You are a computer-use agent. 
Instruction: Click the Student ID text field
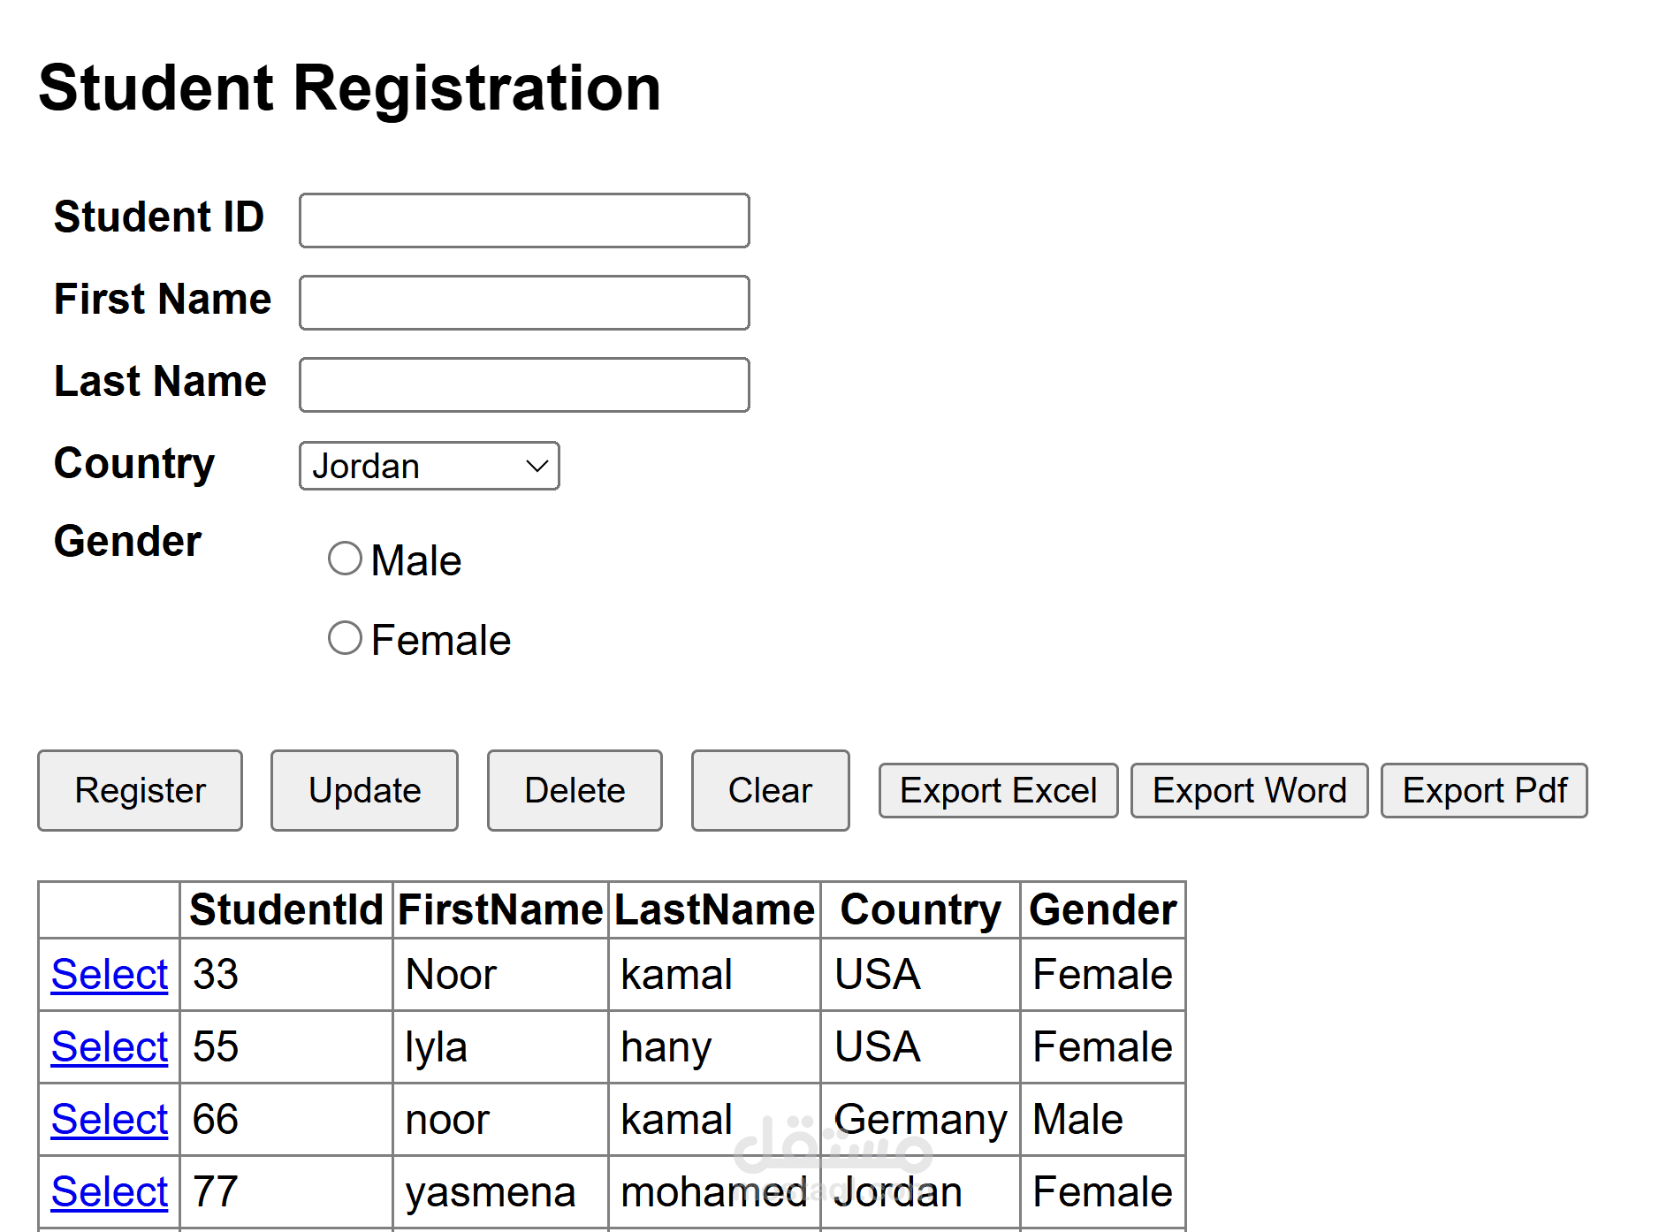pos(524,221)
